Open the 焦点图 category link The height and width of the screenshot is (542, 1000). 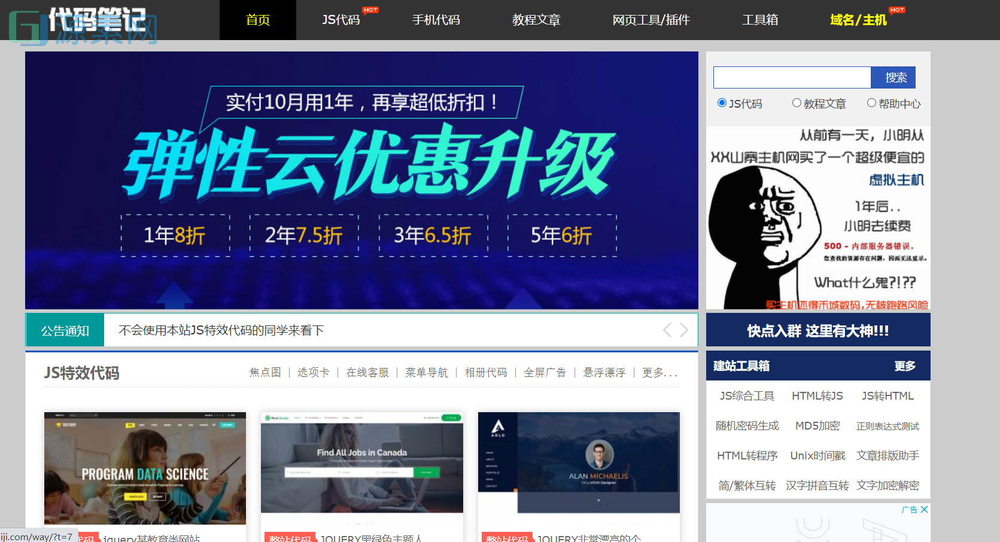[x=266, y=372]
